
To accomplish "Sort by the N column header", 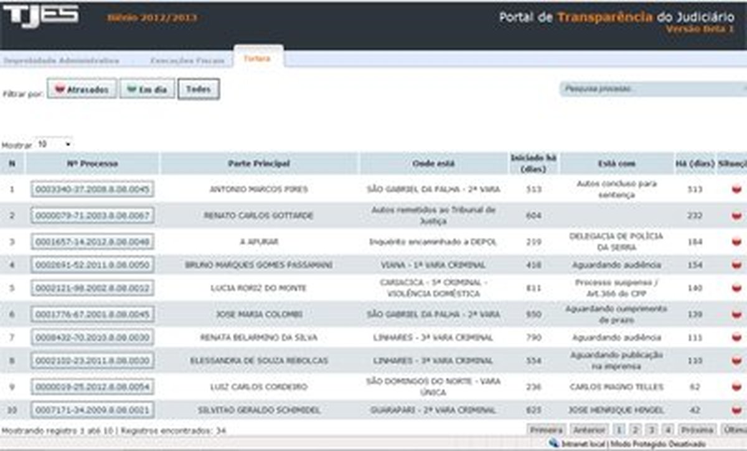I will click(12, 163).
